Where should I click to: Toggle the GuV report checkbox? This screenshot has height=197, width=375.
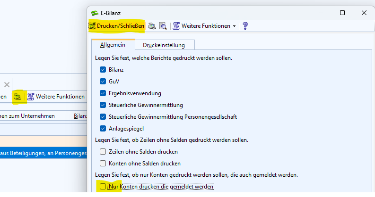click(x=103, y=81)
